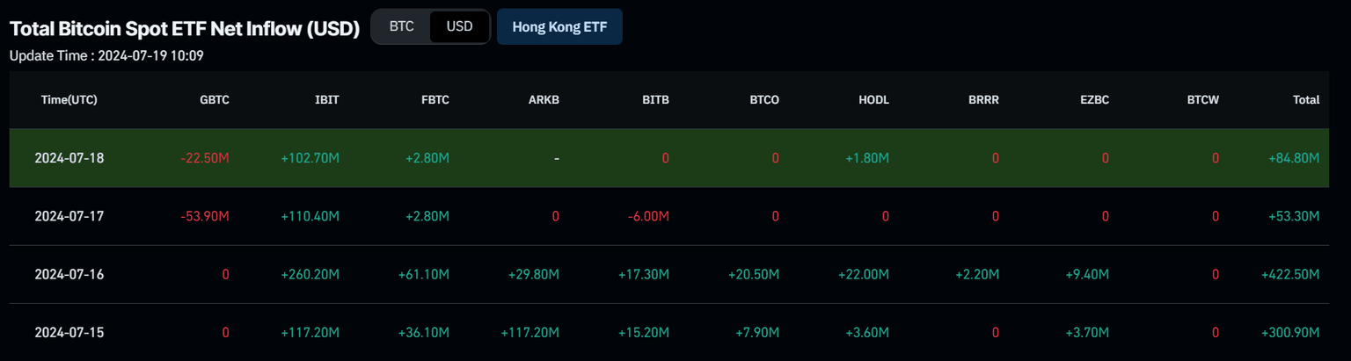The width and height of the screenshot is (1351, 361).
Task: Select the USD unit toggle option
Action: coord(459,26)
